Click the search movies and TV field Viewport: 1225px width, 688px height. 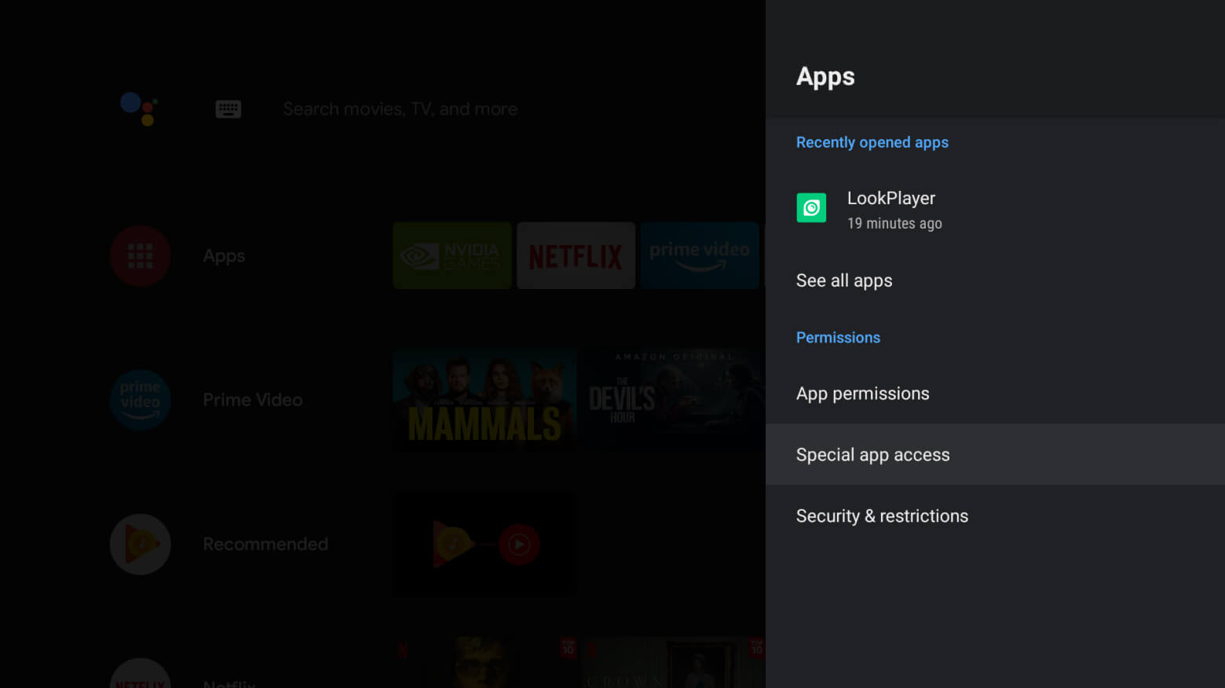400,108
